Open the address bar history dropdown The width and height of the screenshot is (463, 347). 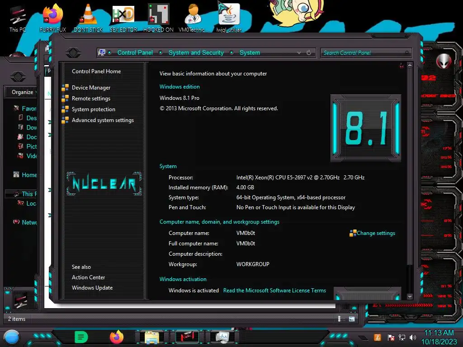tap(299, 52)
